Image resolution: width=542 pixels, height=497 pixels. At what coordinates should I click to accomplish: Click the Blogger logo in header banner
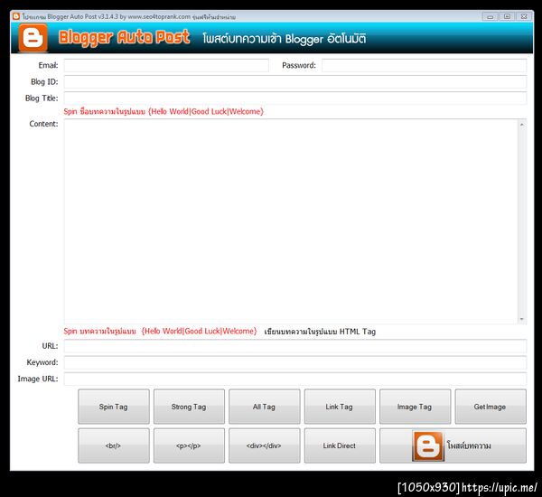(33, 38)
